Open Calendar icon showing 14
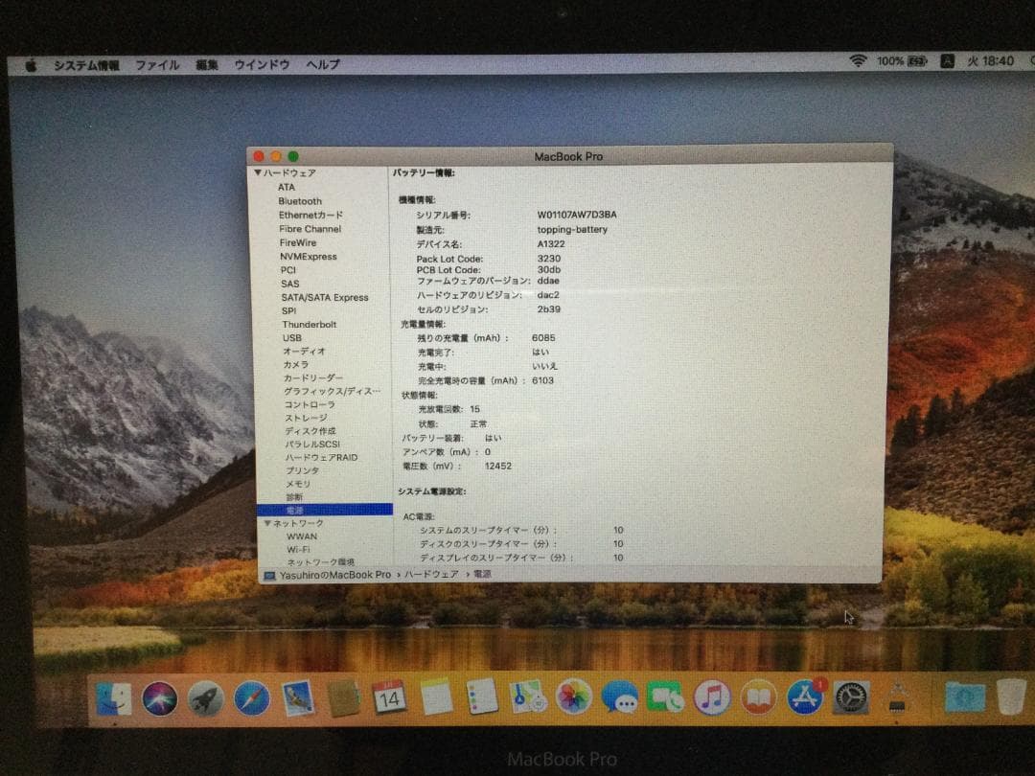1035x776 pixels. 389,697
